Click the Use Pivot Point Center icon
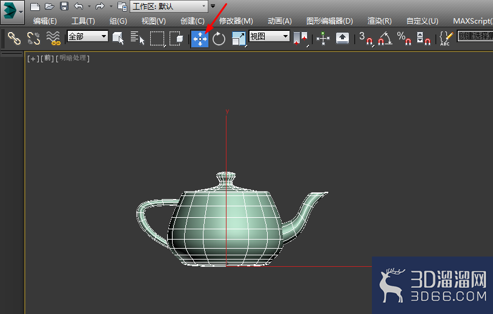The width and height of the screenshot is (493, 314). 300,39
